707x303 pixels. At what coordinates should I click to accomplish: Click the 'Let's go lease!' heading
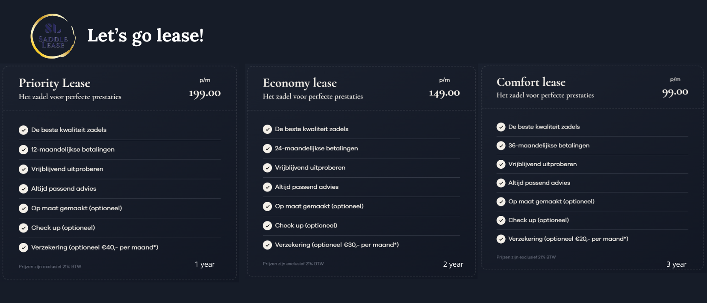click(x=145, y=35)
